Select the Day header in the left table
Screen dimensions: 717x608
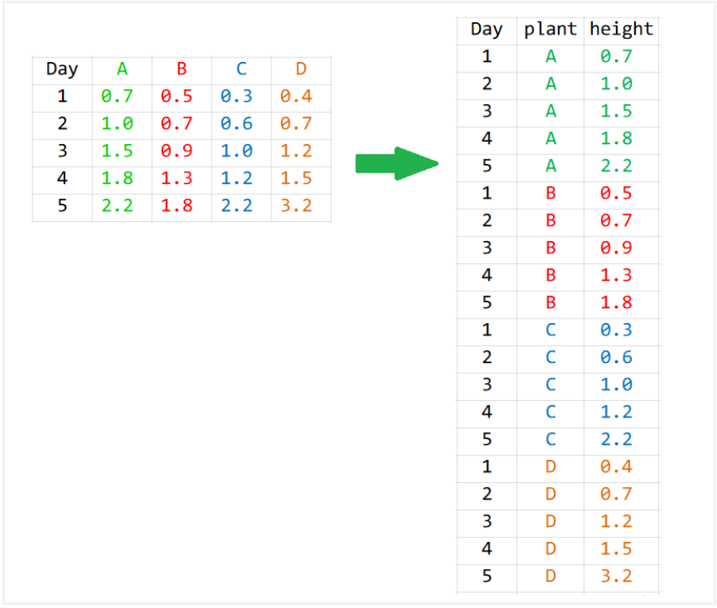point(62,69)
